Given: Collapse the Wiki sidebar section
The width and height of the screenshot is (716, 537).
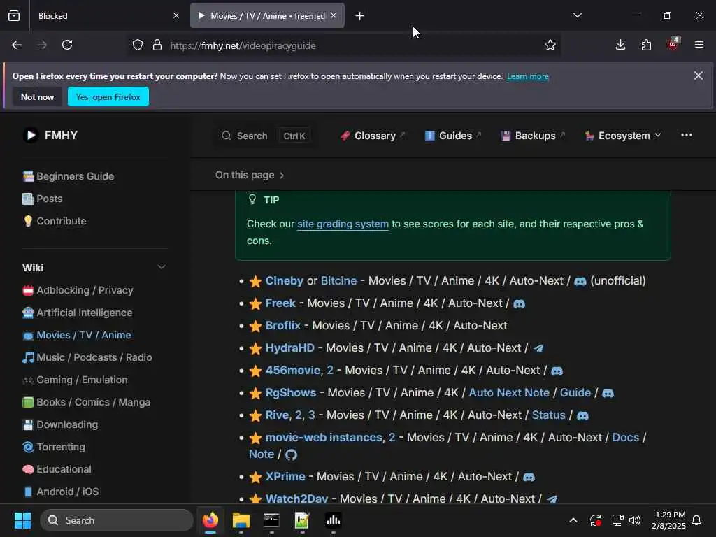Looking at the screenshot, I should click(x=162, y=267).
